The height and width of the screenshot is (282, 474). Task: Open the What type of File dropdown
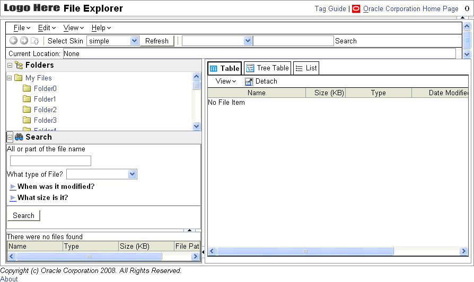point(132,174)
